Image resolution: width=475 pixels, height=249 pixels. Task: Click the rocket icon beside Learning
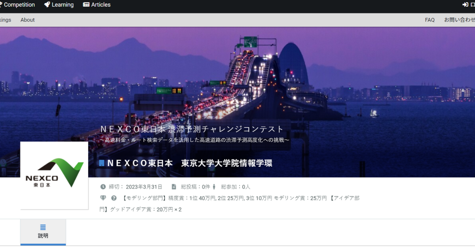47,5
